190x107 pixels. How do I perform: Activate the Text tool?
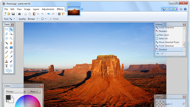click(7, 66)
